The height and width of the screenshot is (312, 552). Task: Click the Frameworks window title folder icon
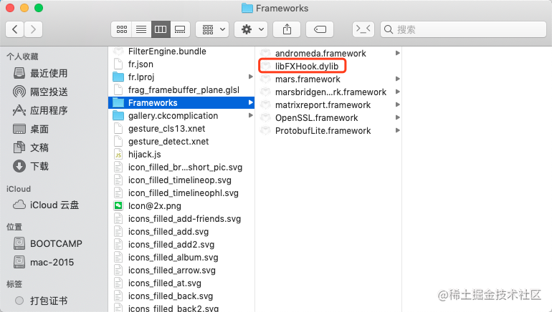(247, 8)
